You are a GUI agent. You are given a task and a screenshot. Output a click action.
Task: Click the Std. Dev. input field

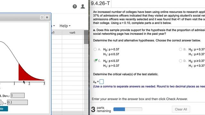(18, 96)
